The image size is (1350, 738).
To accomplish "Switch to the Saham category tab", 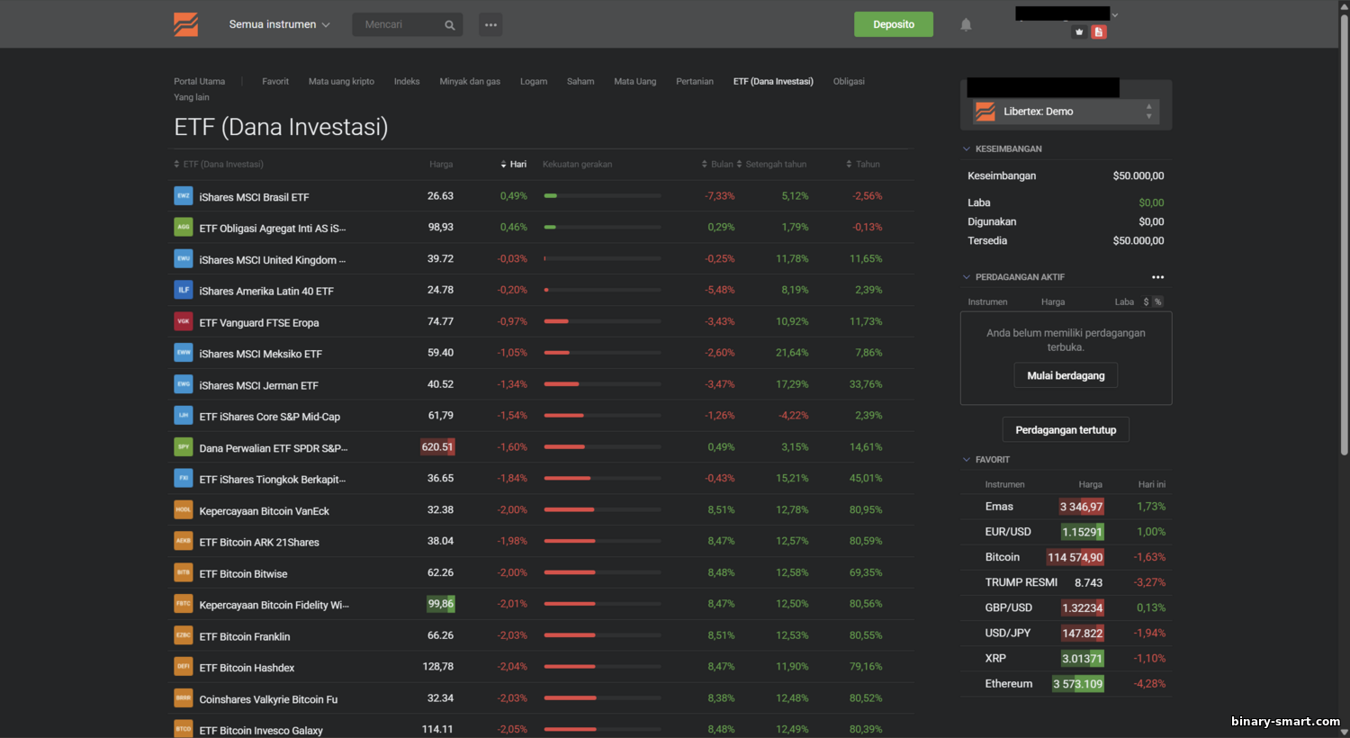I will [x=580, y=82].
